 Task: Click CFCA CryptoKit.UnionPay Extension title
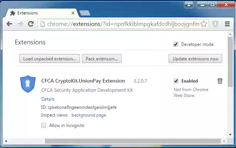(x=83, y=81)
